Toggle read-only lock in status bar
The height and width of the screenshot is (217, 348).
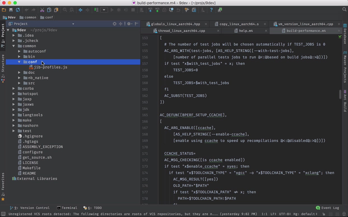[x=324, y=214]
